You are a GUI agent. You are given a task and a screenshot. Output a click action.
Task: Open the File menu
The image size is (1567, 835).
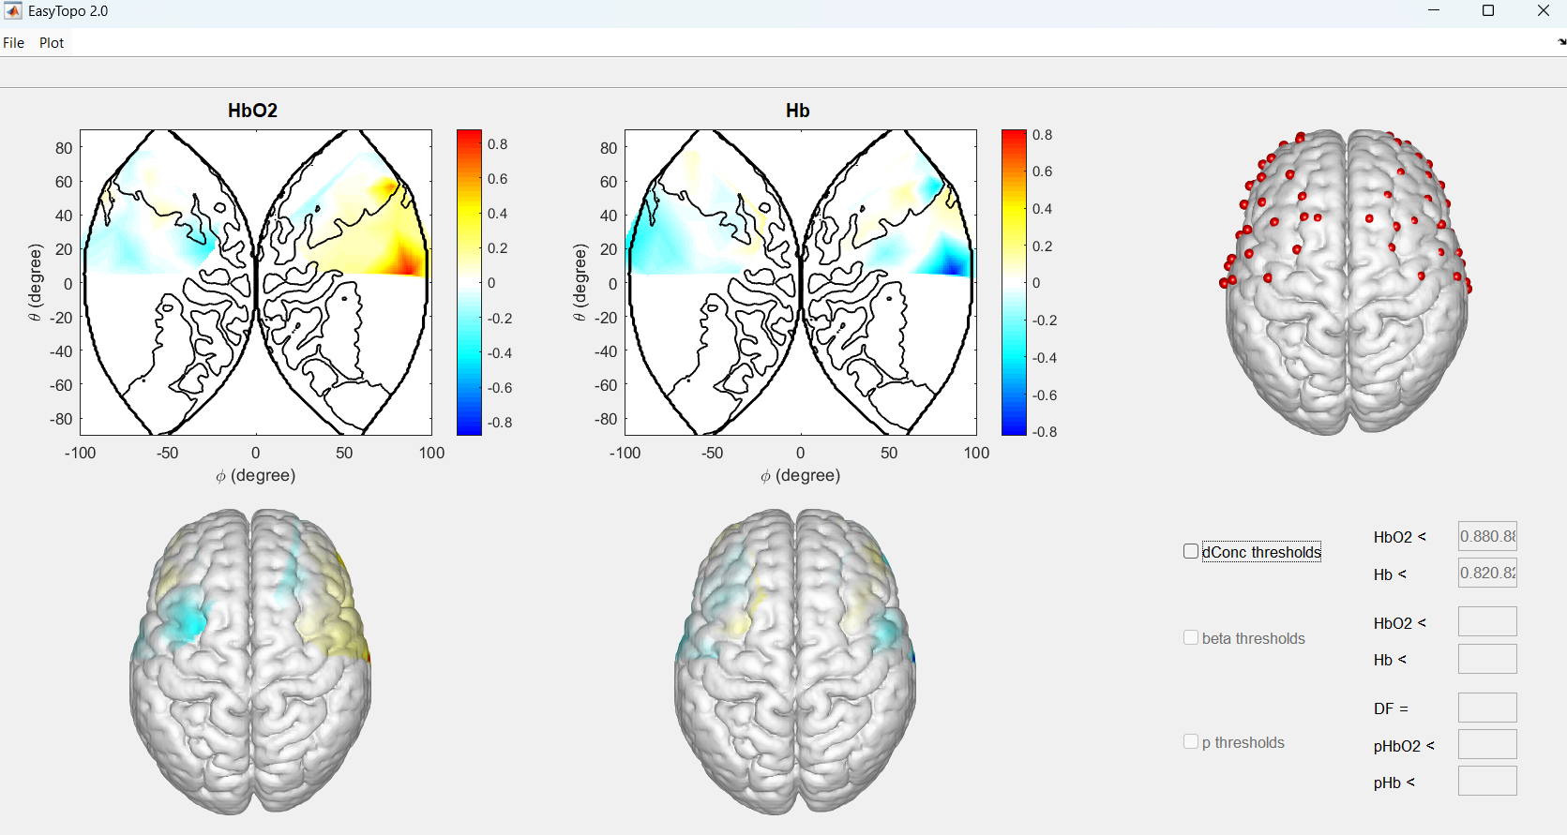tap(14, 43)
